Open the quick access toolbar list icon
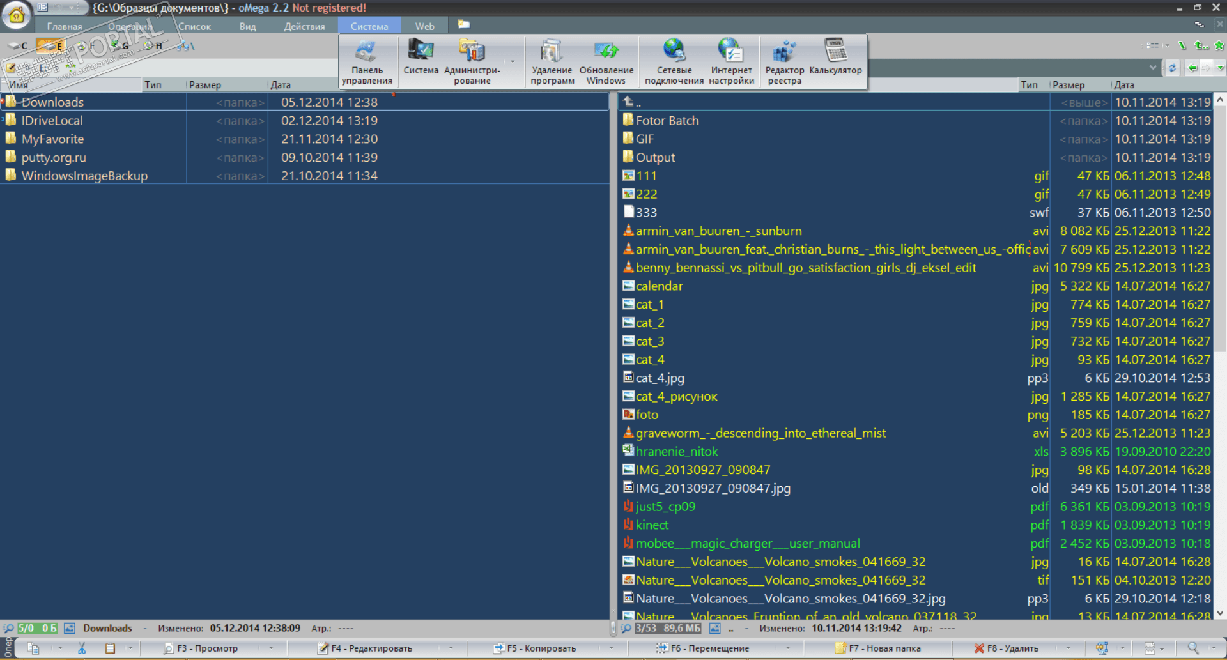 pos(42,8)
